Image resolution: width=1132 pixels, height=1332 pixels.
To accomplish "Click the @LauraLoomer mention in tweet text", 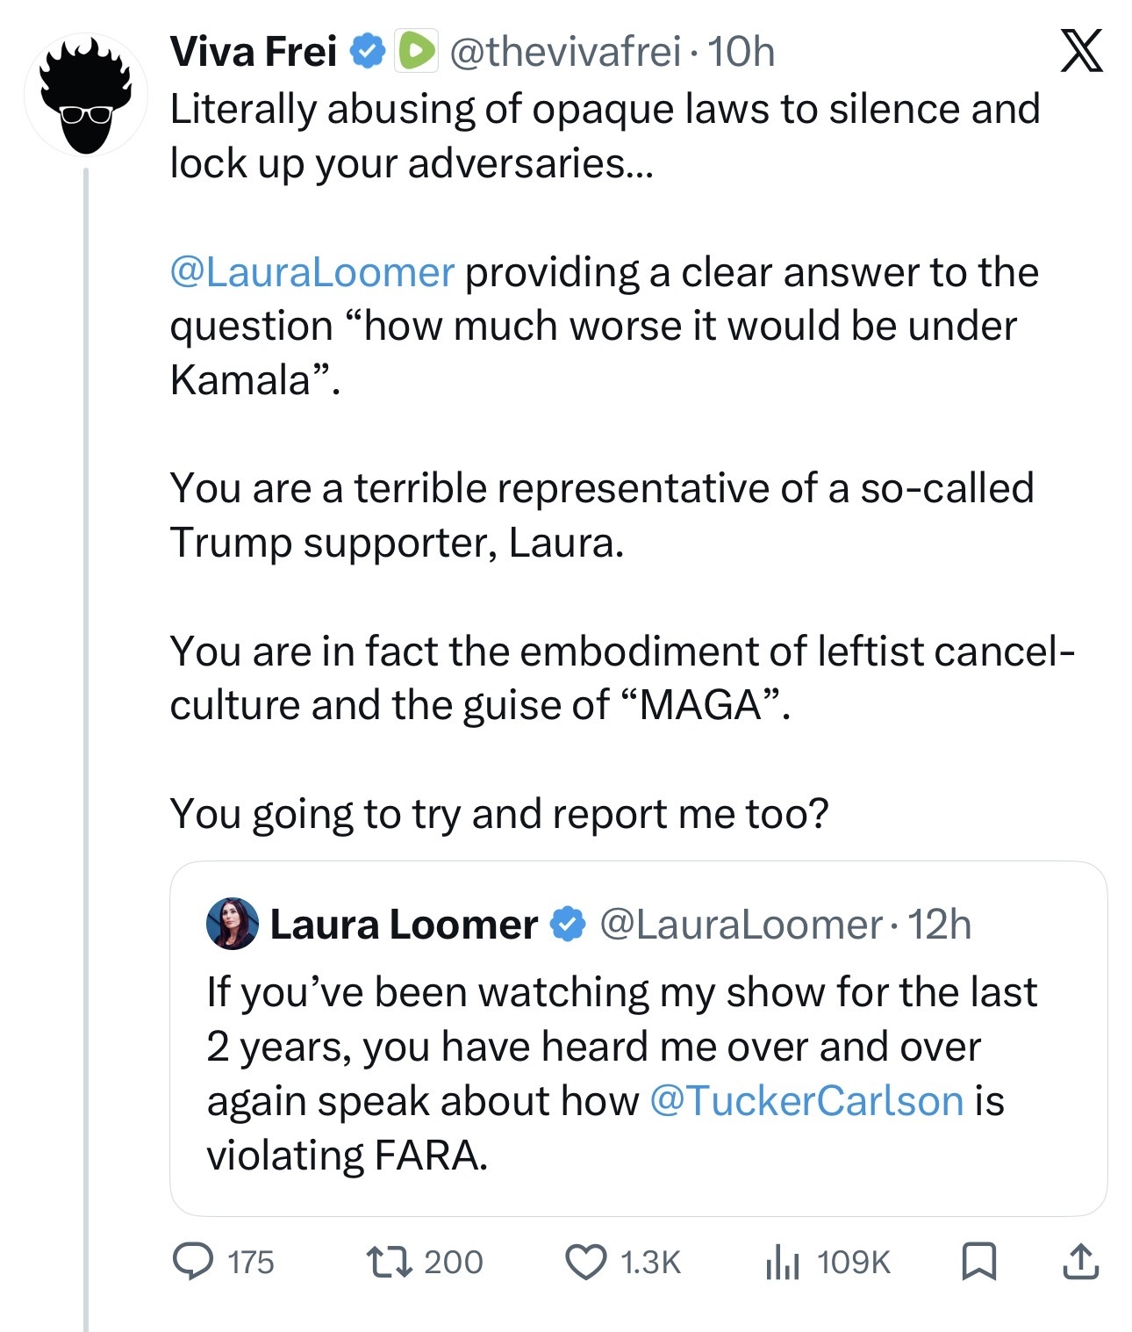I will [x=312, y=272].
